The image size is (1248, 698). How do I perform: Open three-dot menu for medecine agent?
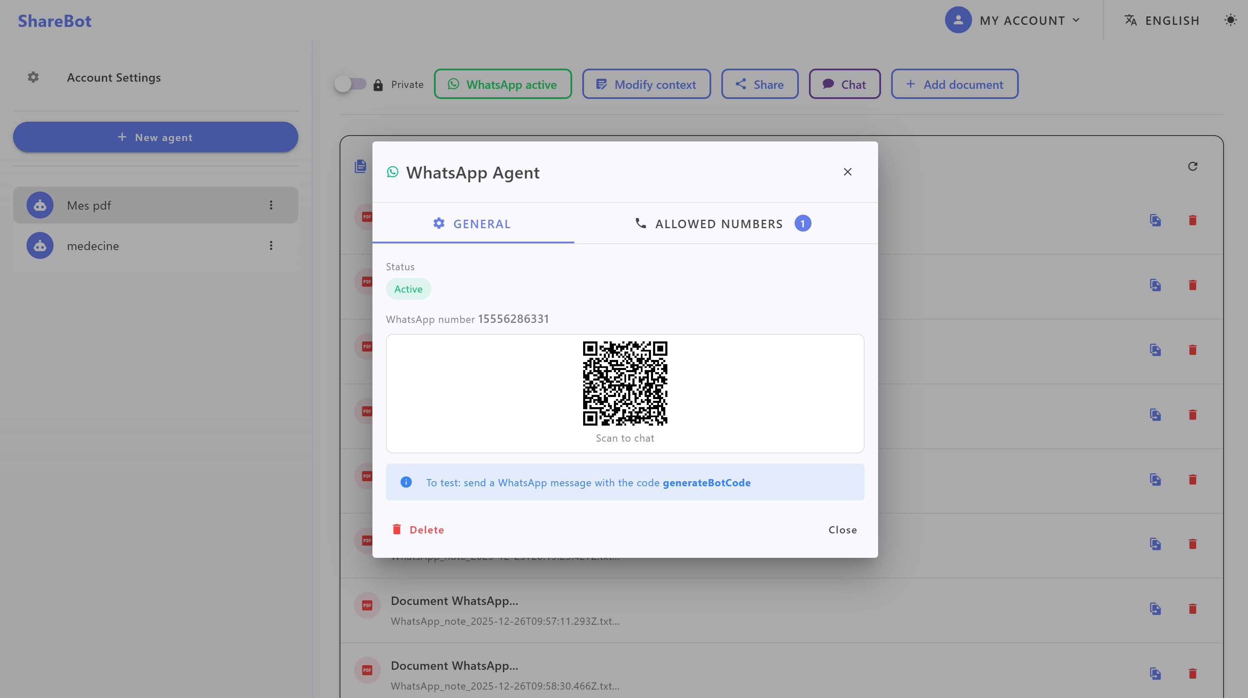[x=271, y=246]
